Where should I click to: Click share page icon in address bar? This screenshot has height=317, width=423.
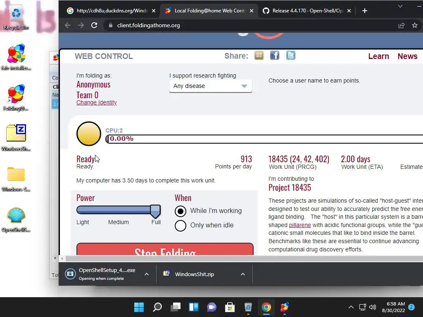point(402,25)
